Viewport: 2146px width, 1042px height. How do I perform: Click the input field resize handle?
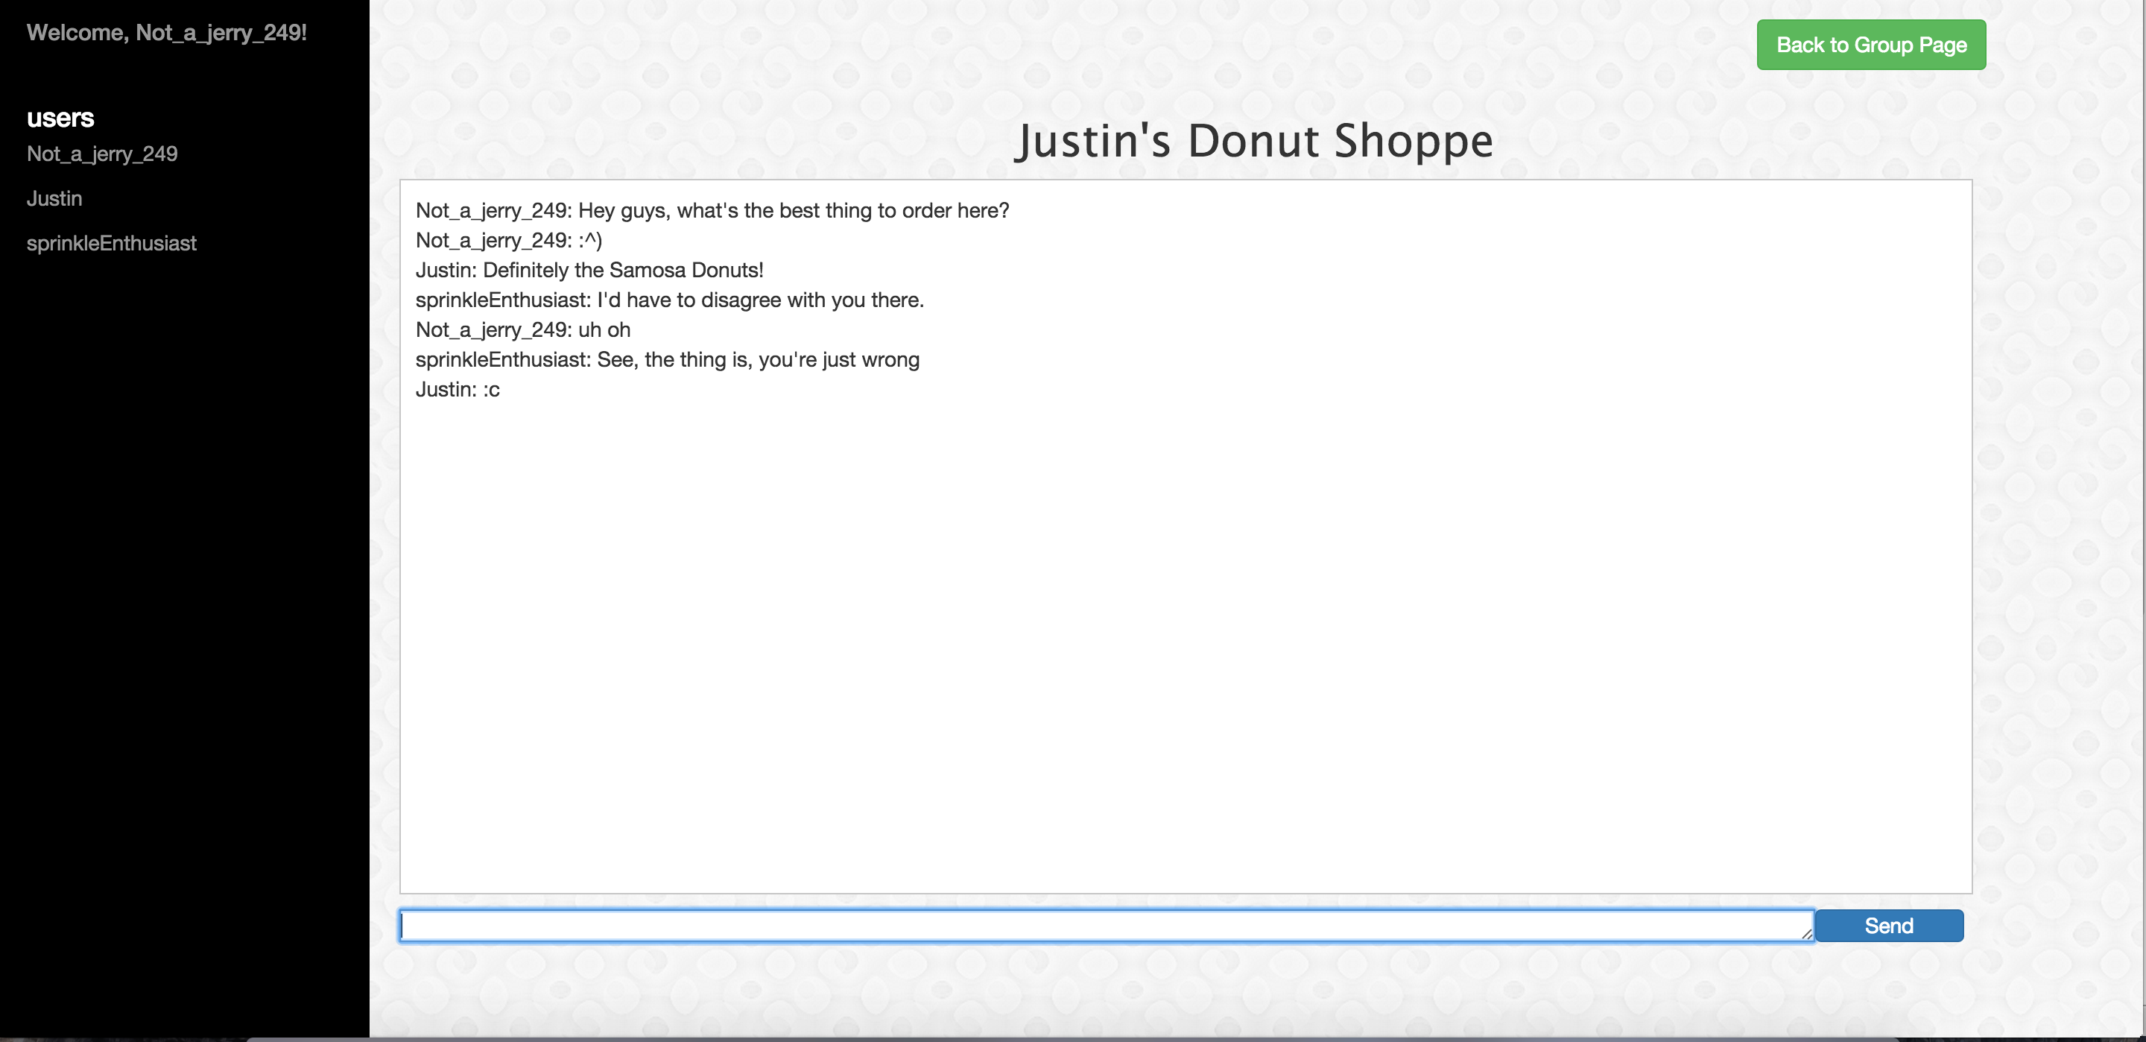click(1806, 935)
